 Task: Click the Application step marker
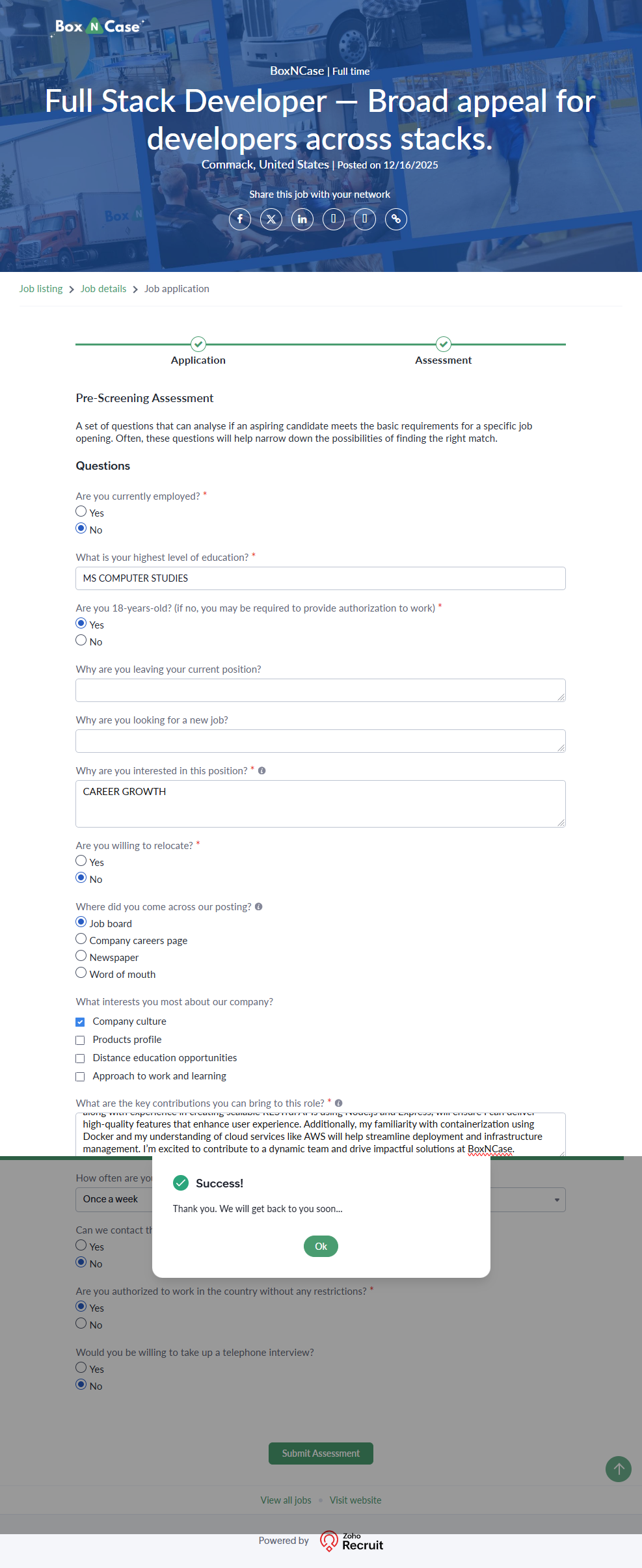tap(198, 344)
